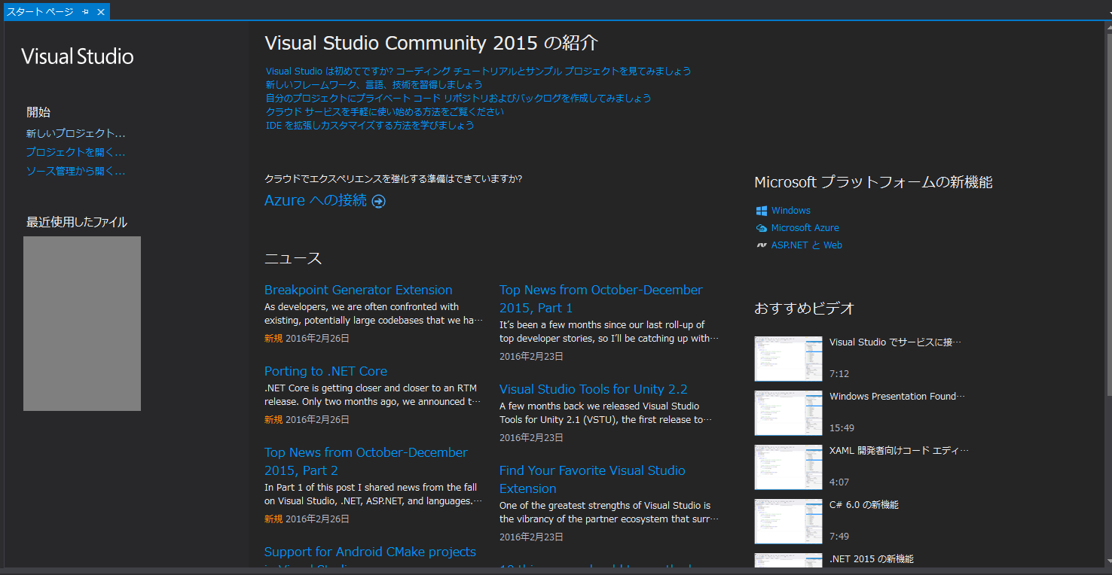
Task: Open Top News October-December 2015 Part 1
Action: coord(601,299)
